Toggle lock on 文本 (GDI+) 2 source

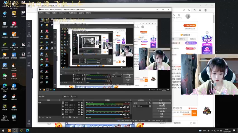coord(82,105)
